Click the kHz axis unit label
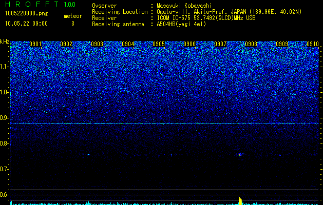Image resolution: width=323 pixels, height=205 pixels. click(5, 42)
